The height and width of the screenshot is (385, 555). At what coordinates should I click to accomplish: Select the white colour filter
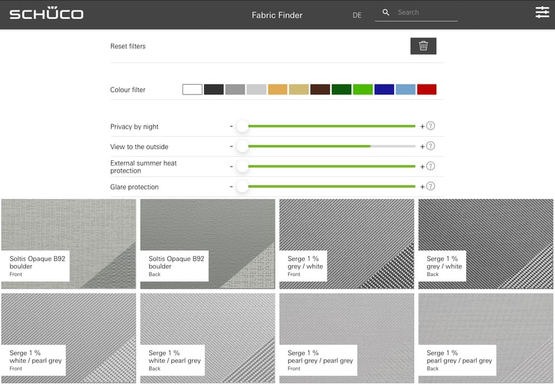pos(192,89)
